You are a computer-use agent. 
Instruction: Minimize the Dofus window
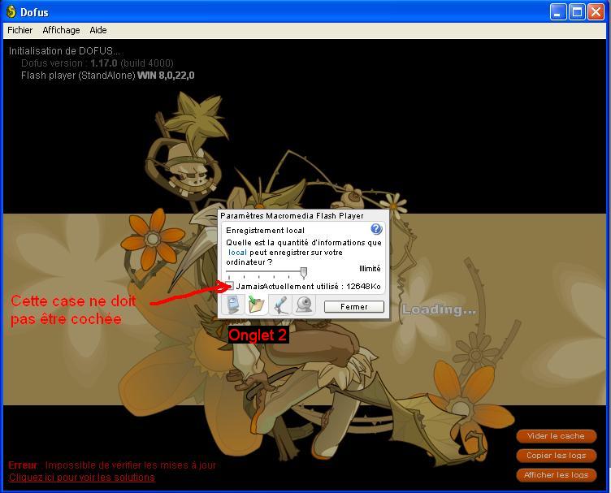pos(558,12)
